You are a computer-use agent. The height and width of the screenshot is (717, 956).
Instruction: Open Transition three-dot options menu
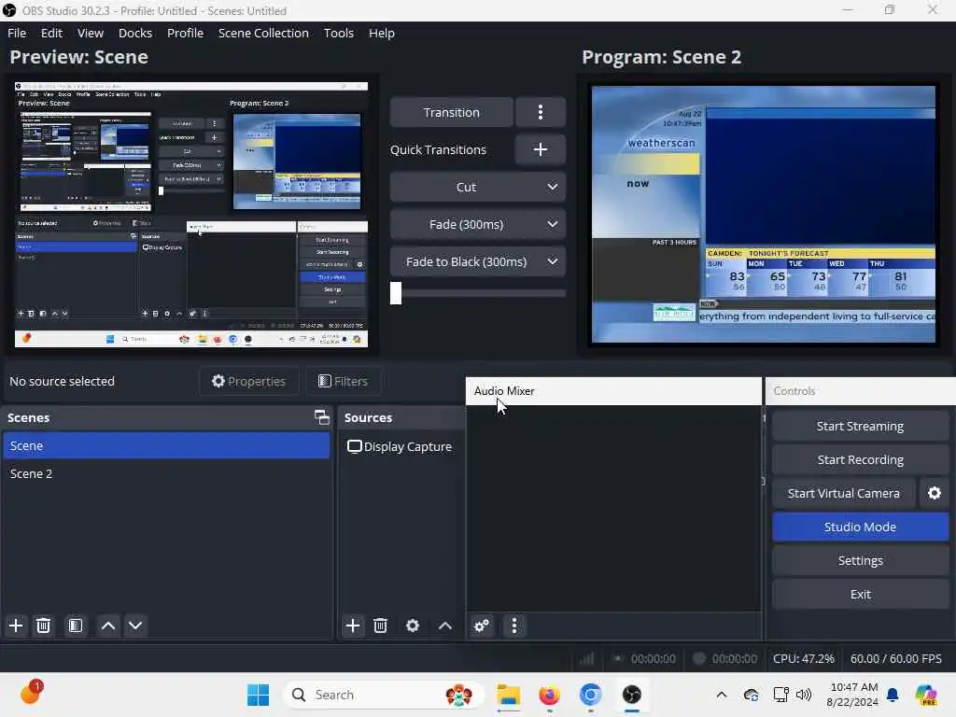(541, 112)
